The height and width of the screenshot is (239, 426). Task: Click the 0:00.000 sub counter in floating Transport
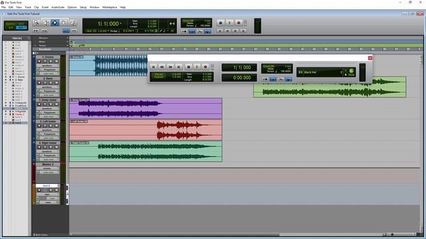pos(239,78)
